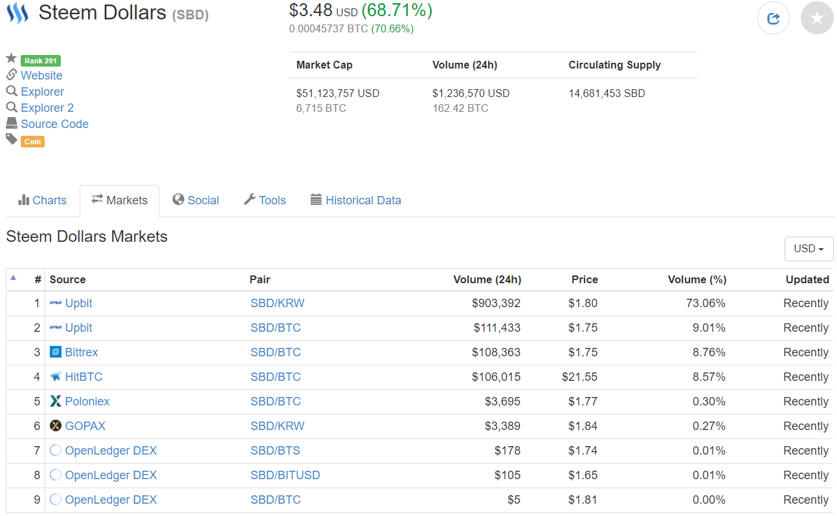Click the Upbit logo in the SBD/KRW row
Viewport: 837px width, 516px height.
tap(56, 303)
